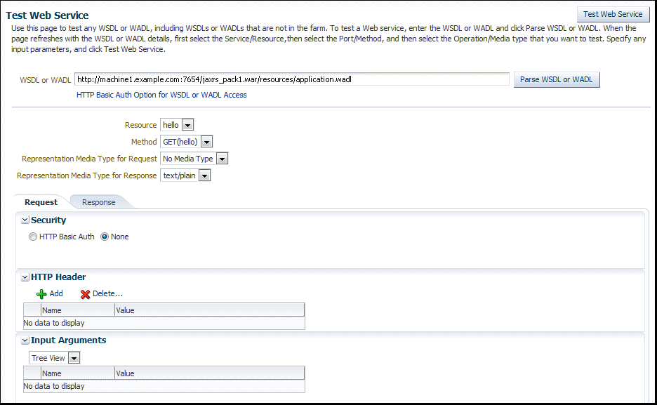Click the Resource field label
This screenshot has height=405, width=657.
140,125
